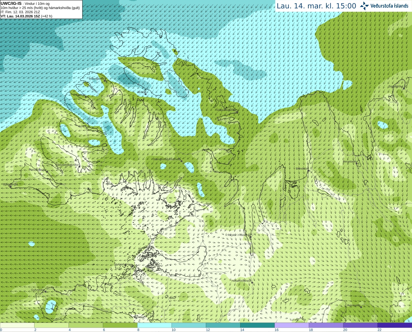Select the 14–16 m/s dark teal swatch
Screen dimensions: 412x332
point(257,325)
